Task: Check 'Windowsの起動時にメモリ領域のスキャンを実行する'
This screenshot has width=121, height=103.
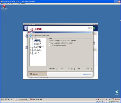Action: click(x=49, y=43)
